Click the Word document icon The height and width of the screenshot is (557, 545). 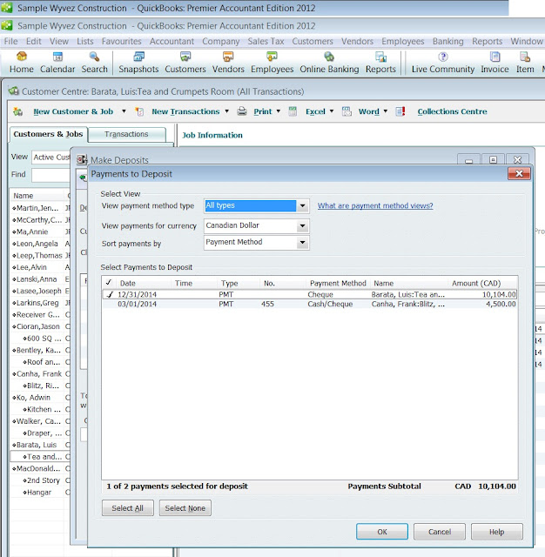click(347, 111)
